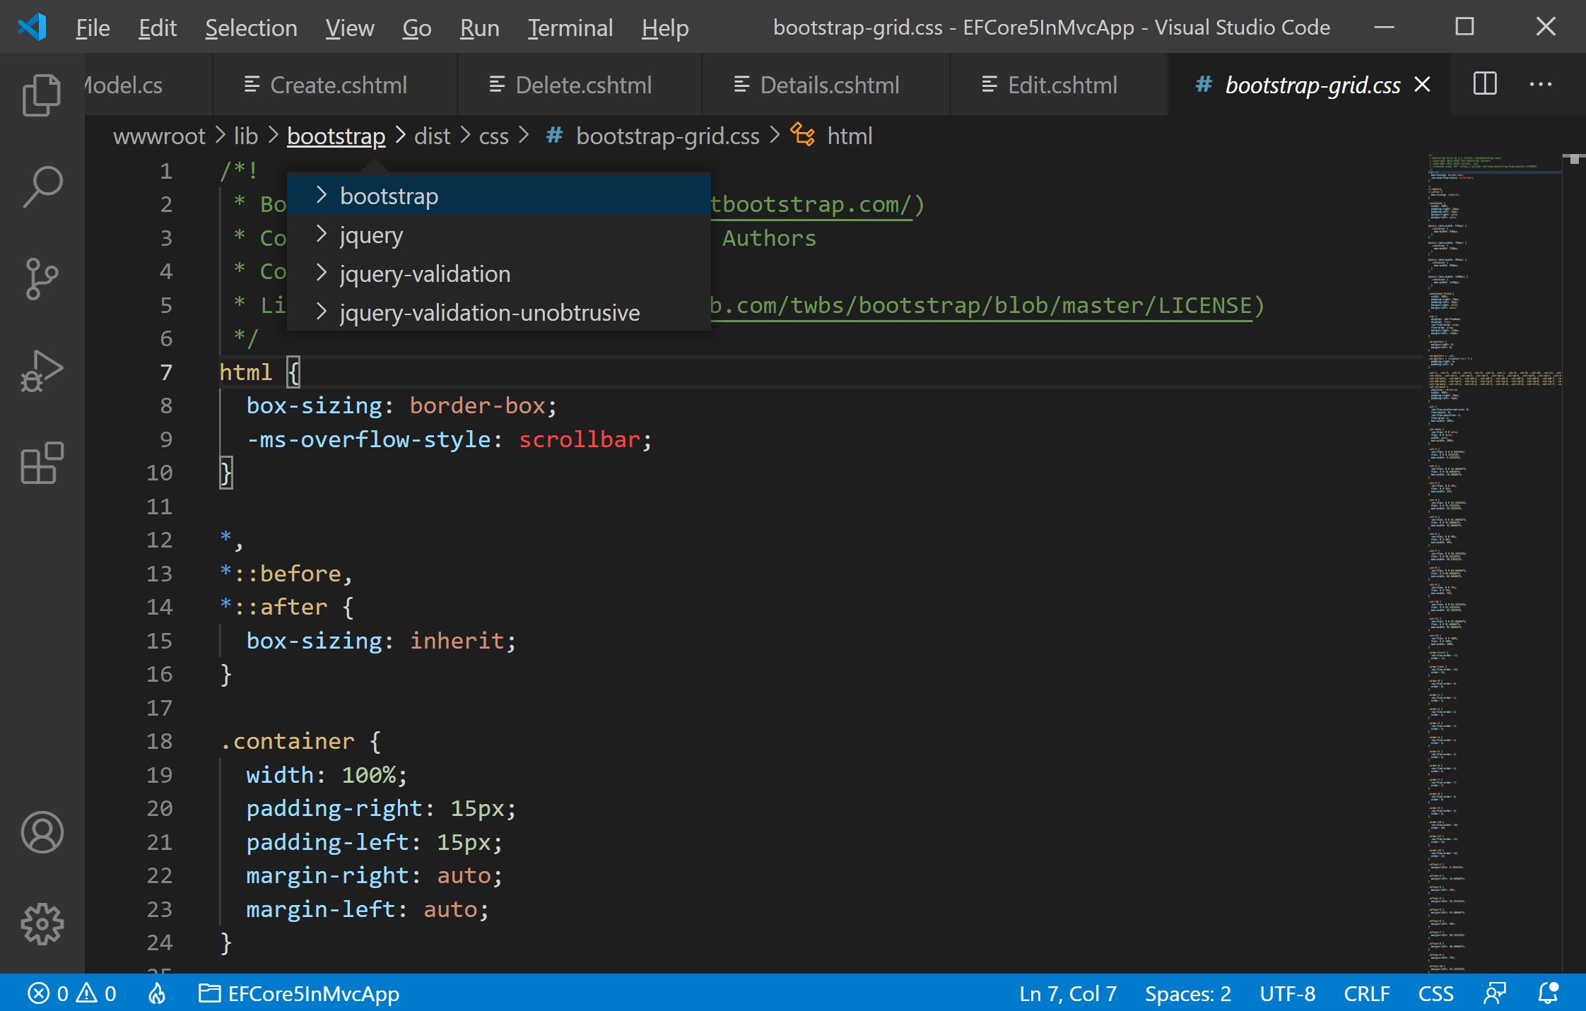Open the Source Control view
Screen dimensions: 1586x1011
click(42, 278)
